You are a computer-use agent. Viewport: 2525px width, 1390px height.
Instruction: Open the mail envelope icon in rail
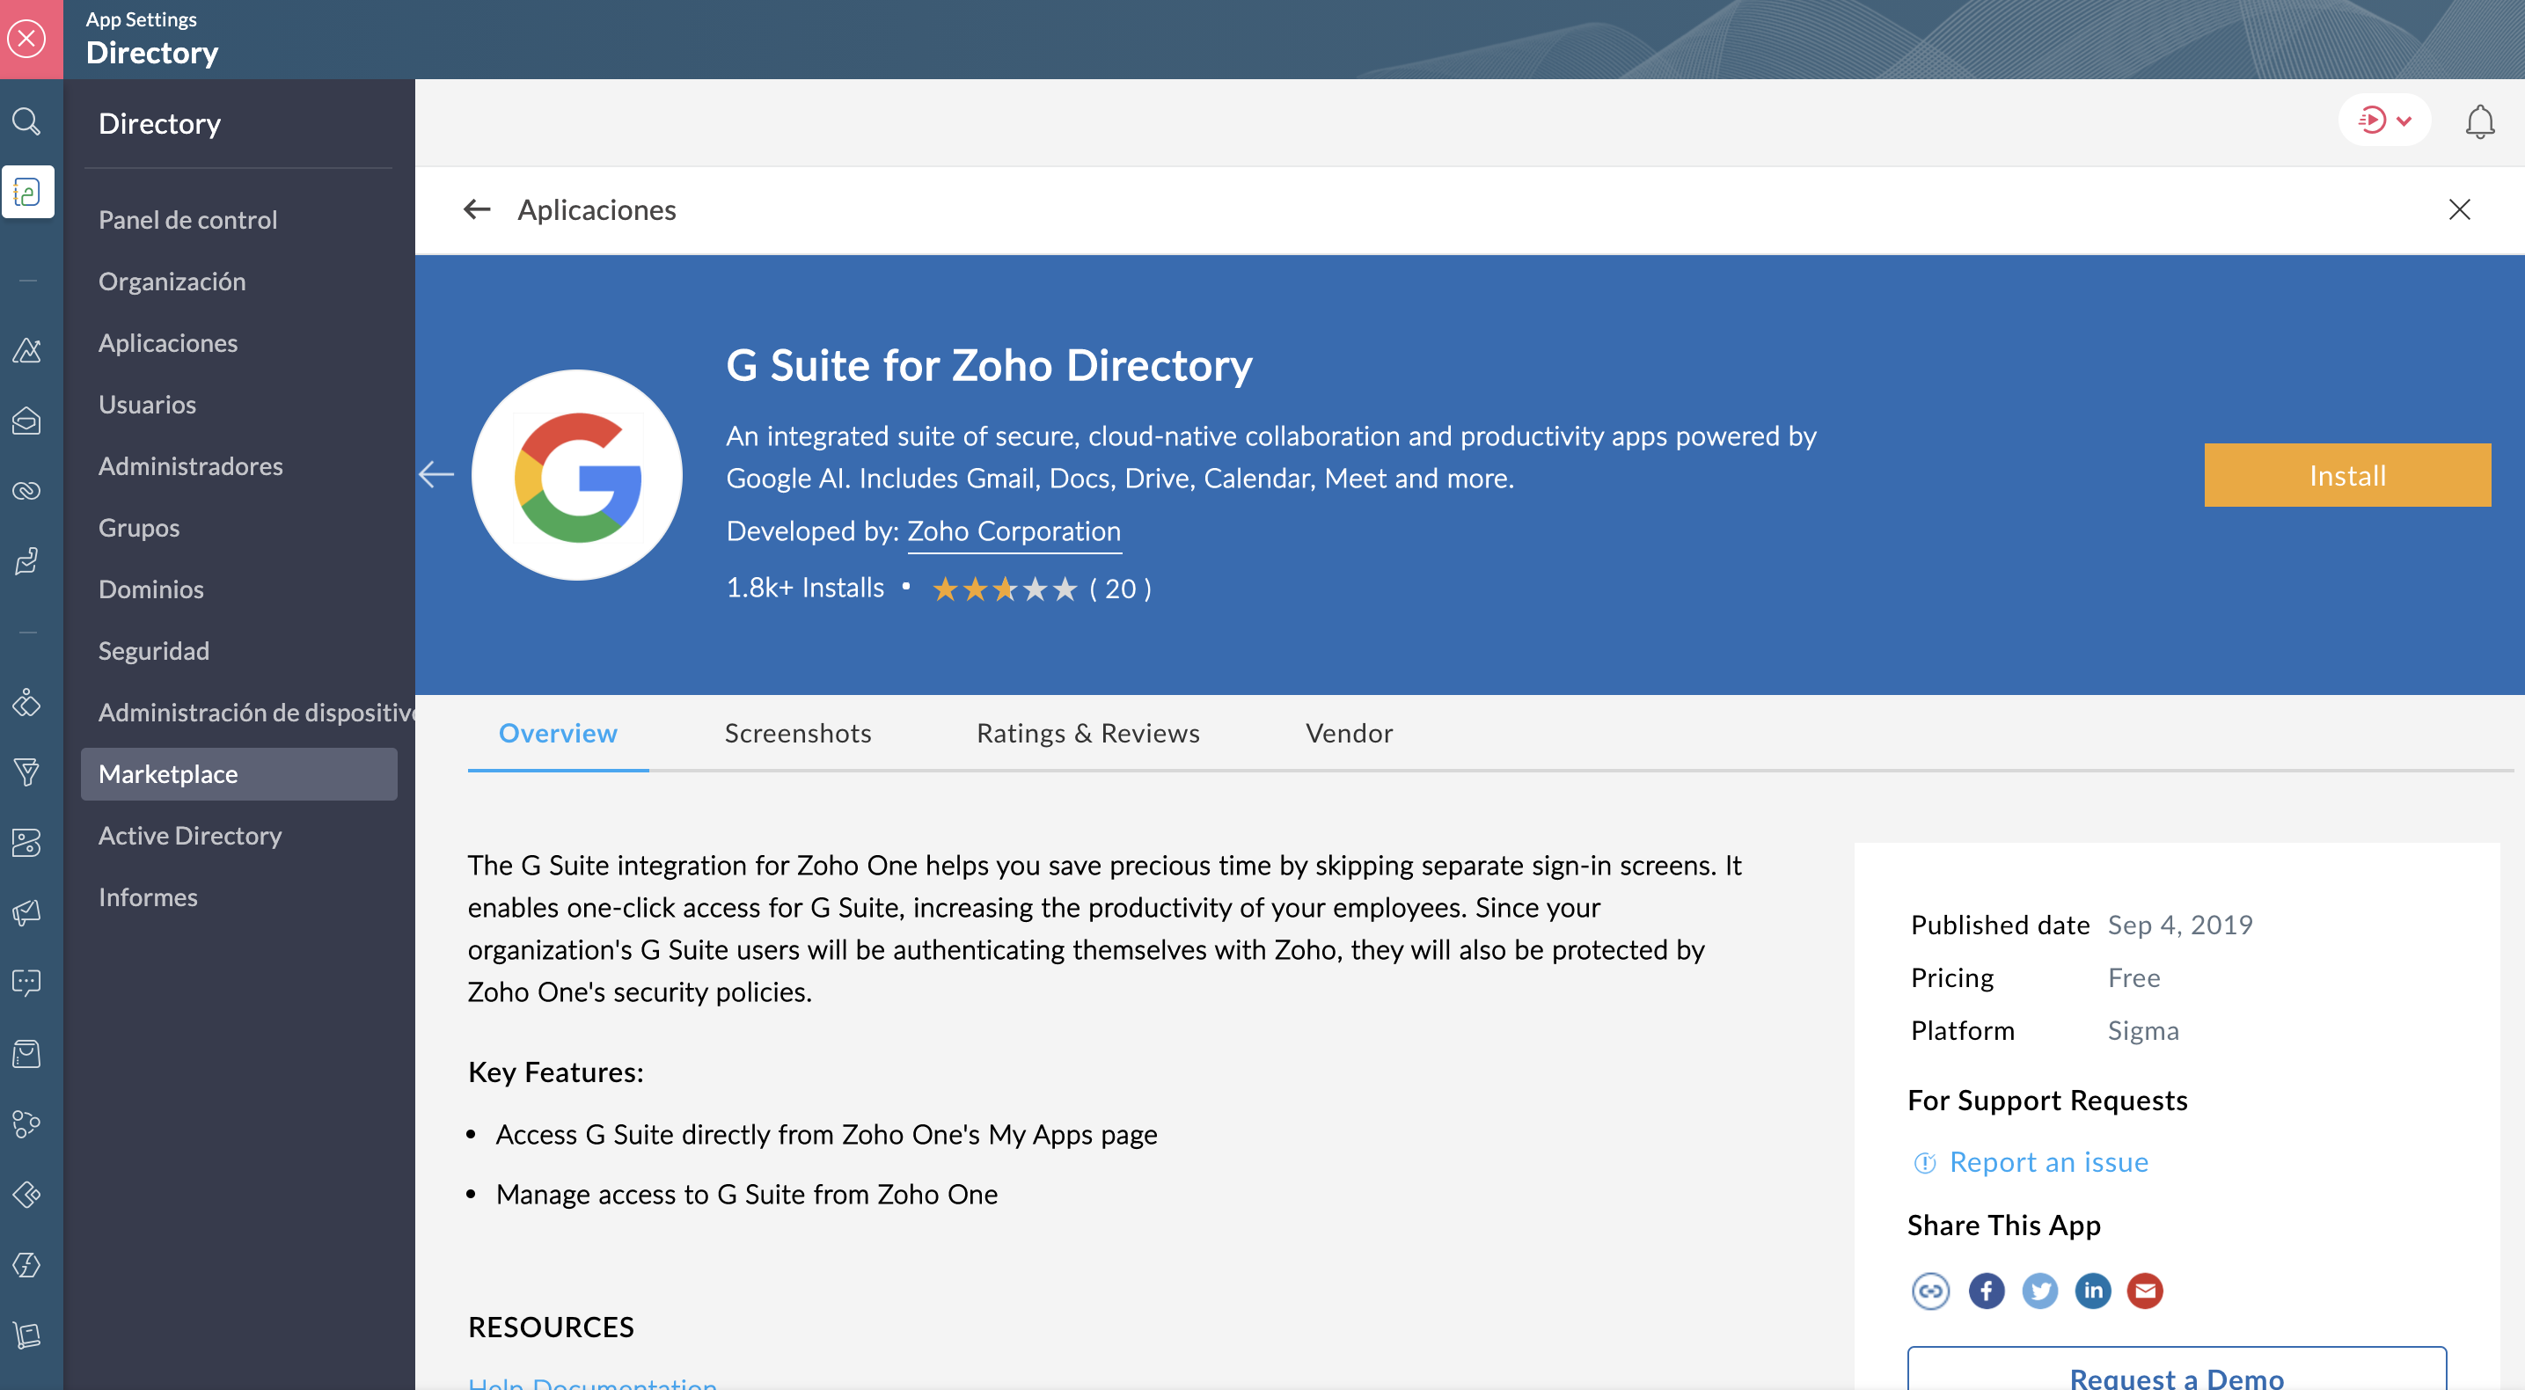pos(26,421)
